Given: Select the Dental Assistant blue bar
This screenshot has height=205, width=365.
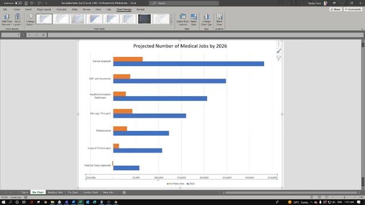Looking at the screenshot, I should coord(189,64).
